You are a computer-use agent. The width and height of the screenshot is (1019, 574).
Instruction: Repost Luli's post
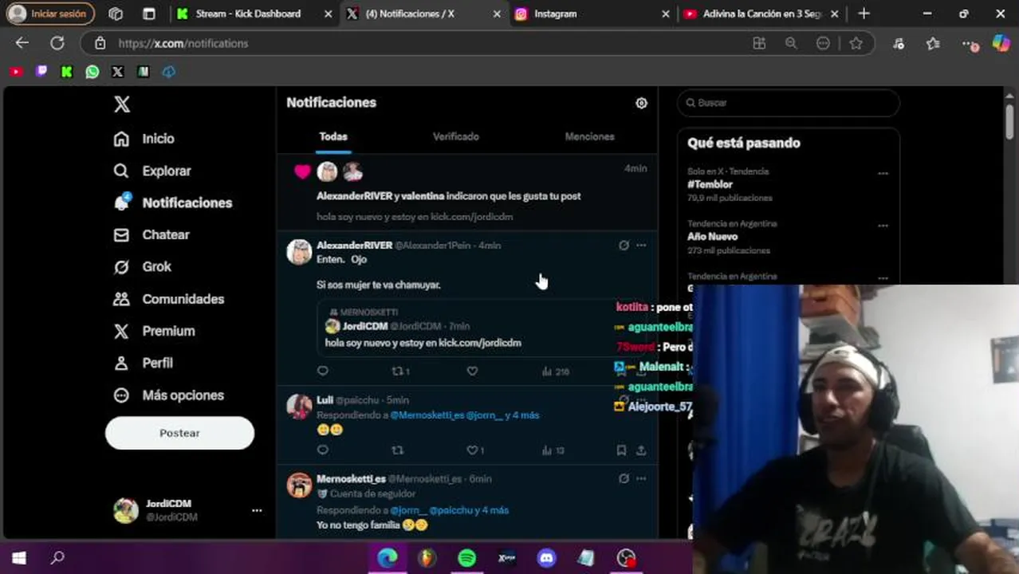pos(397,450)
